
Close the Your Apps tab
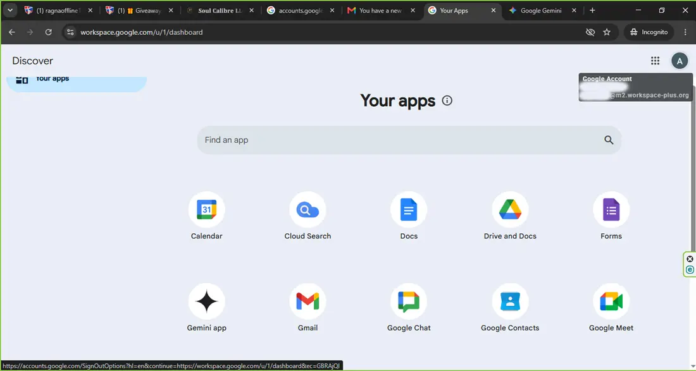click(x=494, y=10)
